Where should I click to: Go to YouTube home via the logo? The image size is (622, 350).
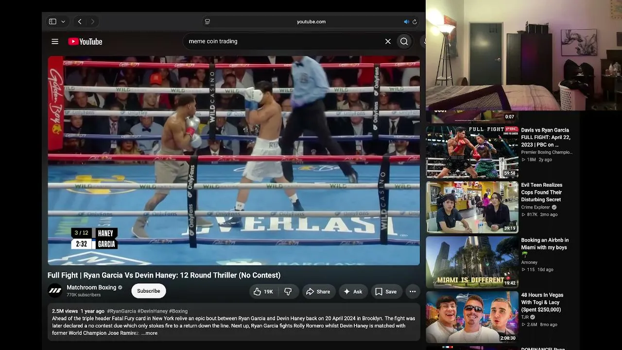[x=85, y=41]
